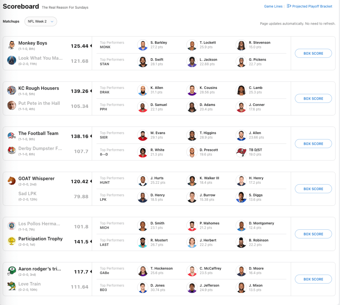Open Box Score for Monkey Boys matchup
The height and width of the screenshot is (305, 340).
[x=313, y=53]
